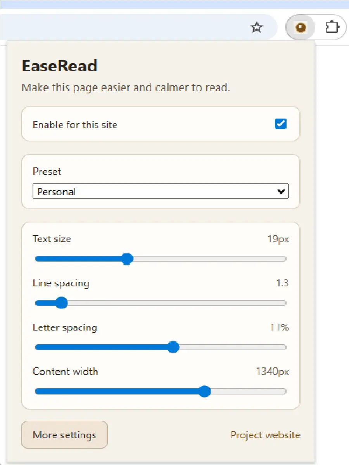Click the EaseRead popup title

59,66
